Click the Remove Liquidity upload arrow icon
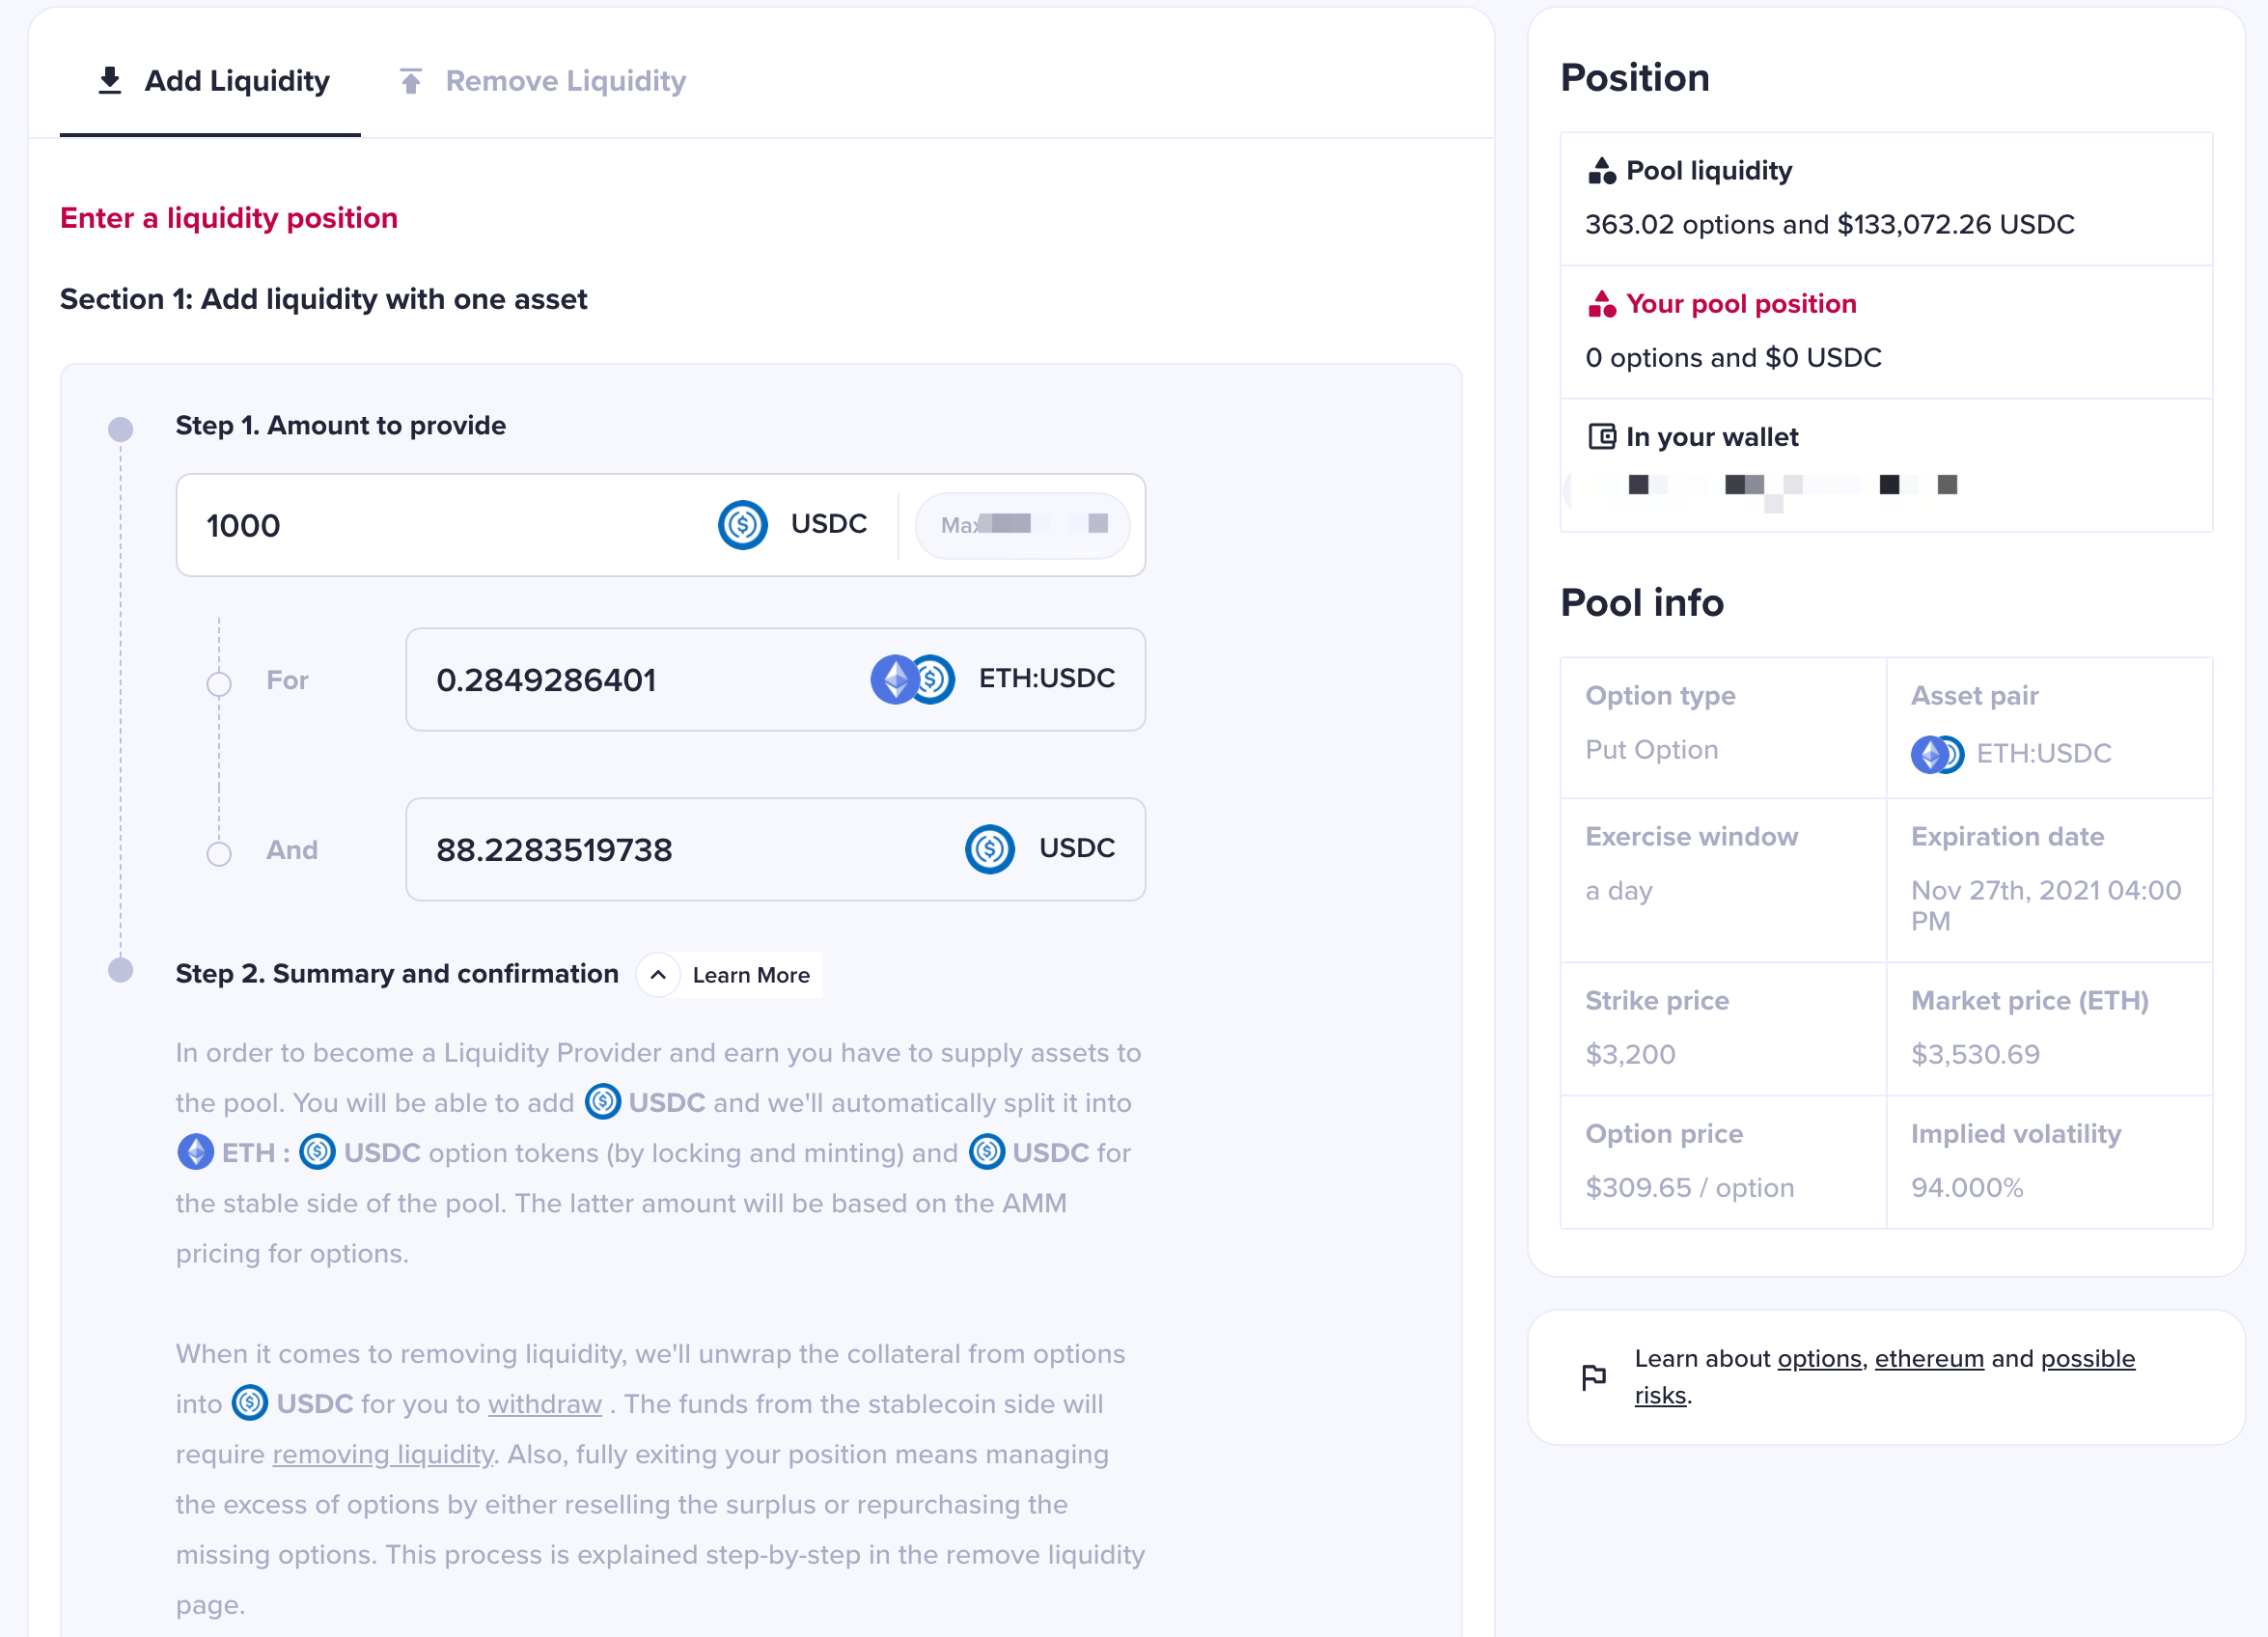This screenshot has height=1637, width=2268. pyautogui.click(x=411, y=80)
